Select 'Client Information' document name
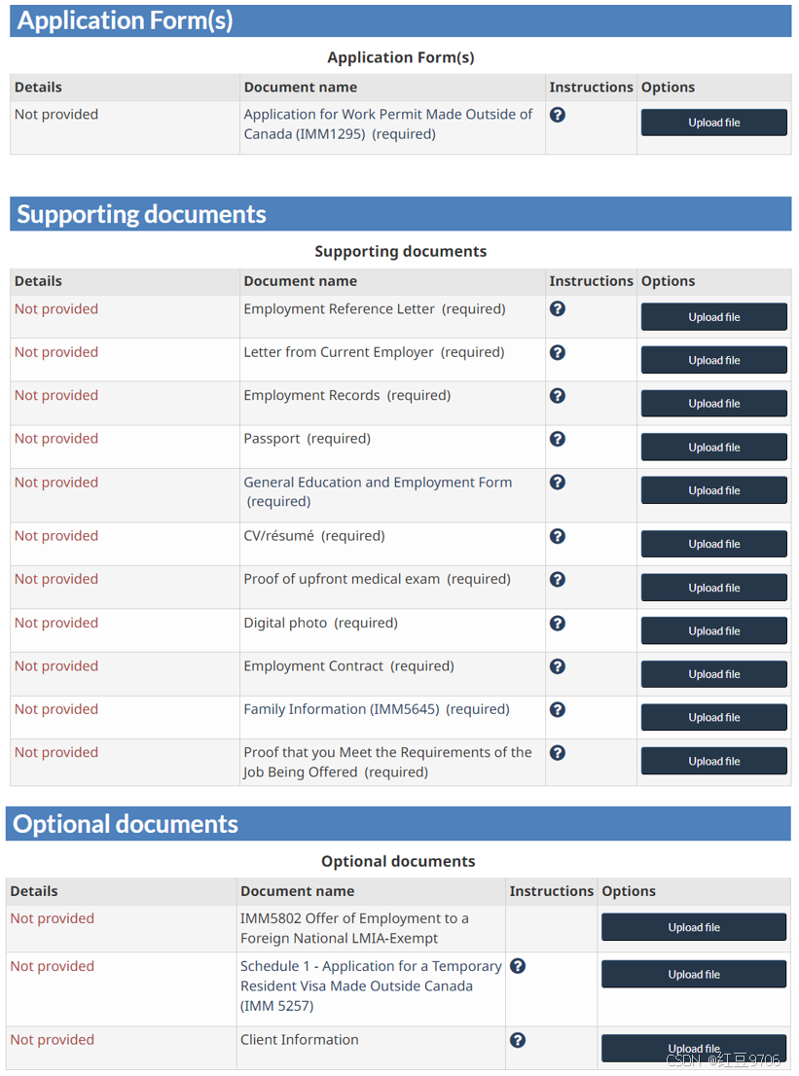The image size is (799, 1076). 300,1040
